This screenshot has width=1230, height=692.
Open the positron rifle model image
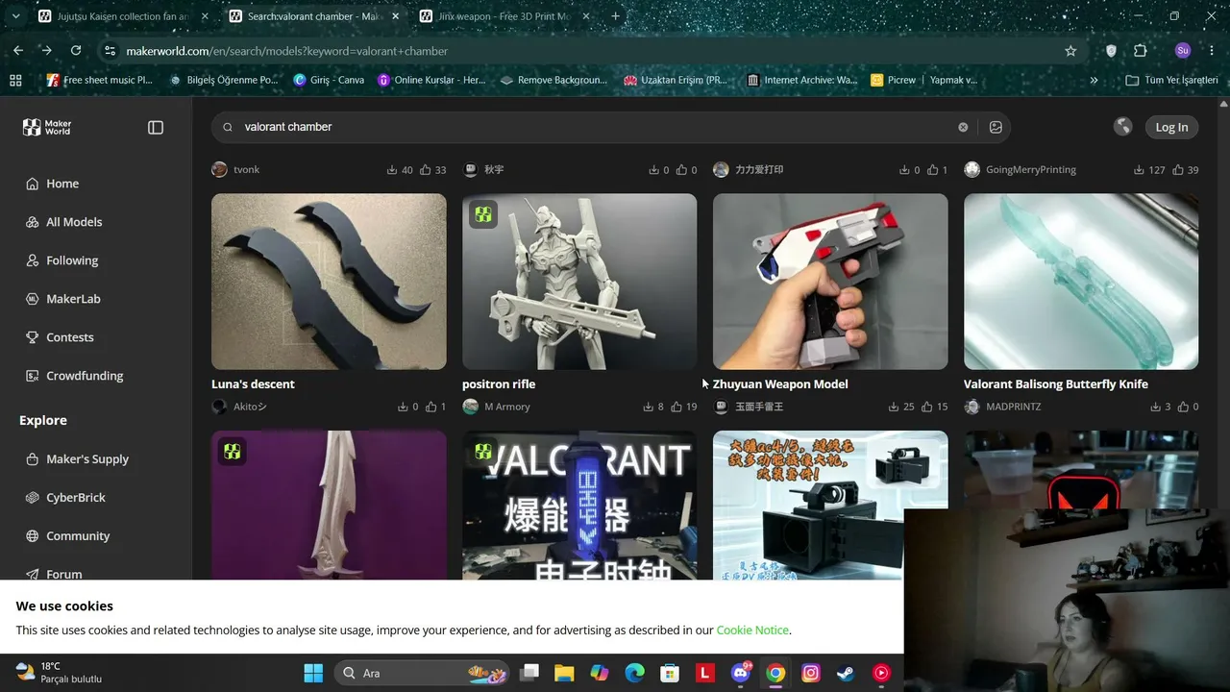pyautogui.click(x=579, y=282)
